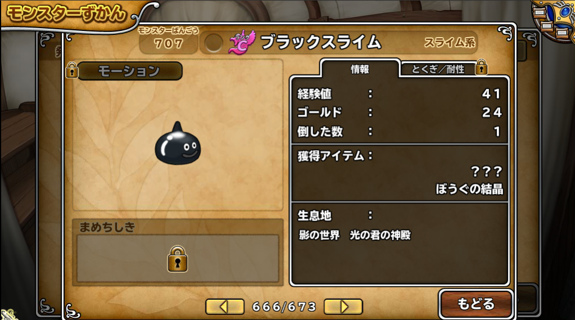Open the blue gem menu icon
The height and width of the screenshot is (320, 575).
(x=554, y=19)
